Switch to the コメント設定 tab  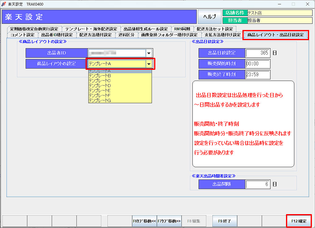[23, 35]
